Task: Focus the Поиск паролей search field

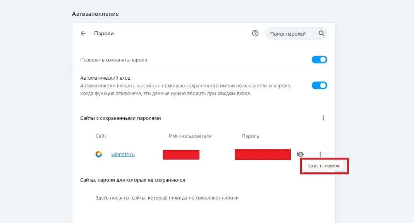Action: point(288,34)
